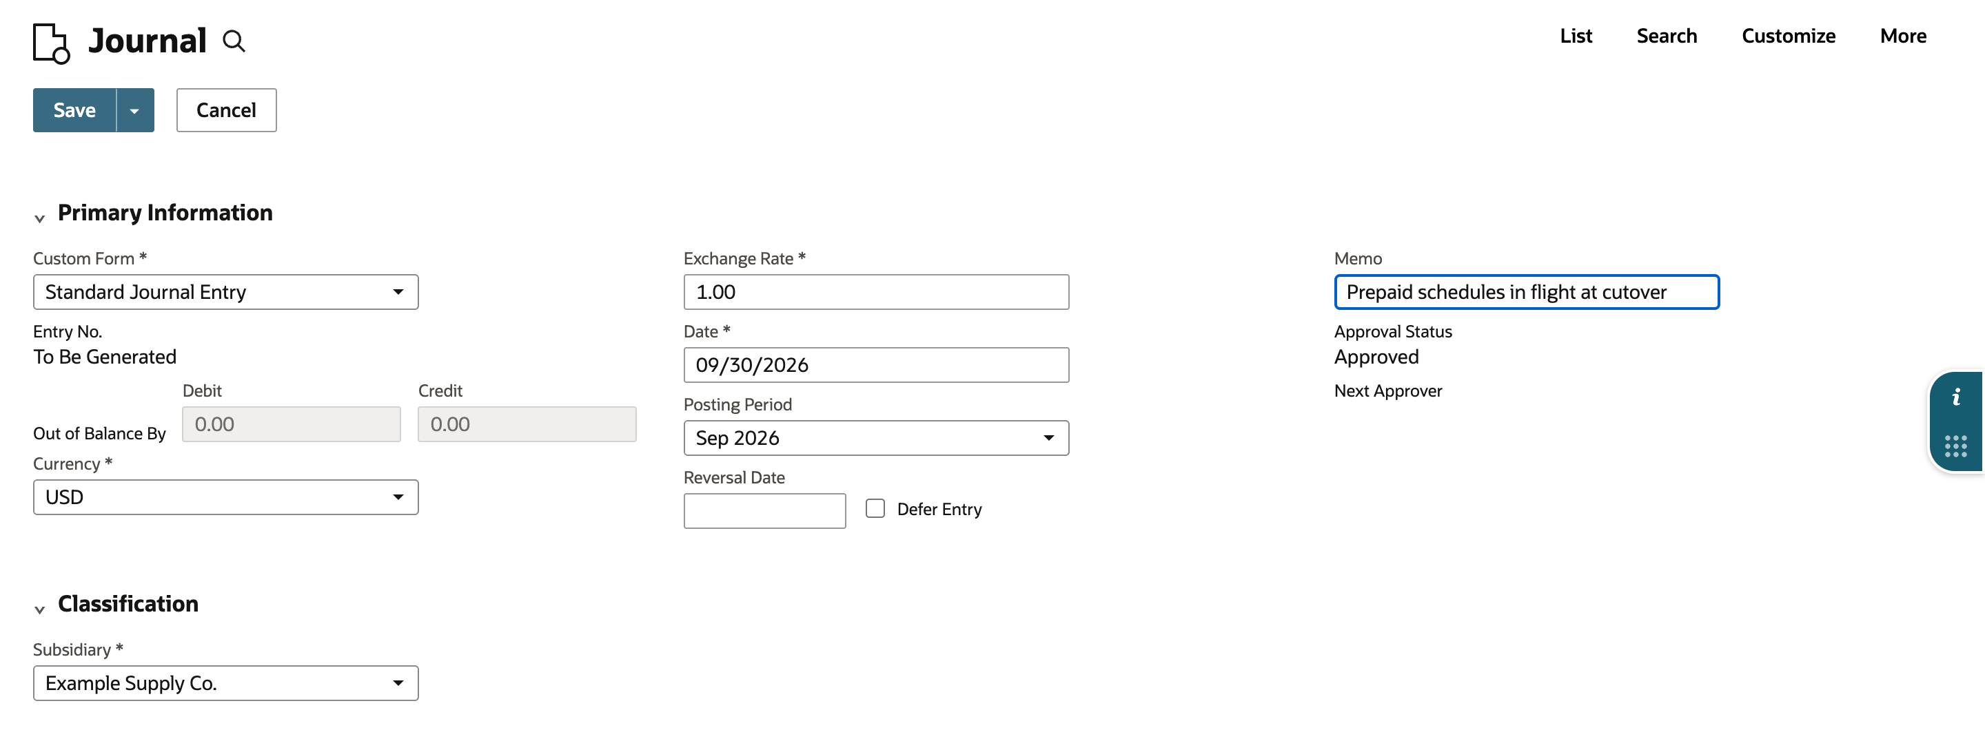
Task: Click the Debit out-of-balance field
Action: 292,424
